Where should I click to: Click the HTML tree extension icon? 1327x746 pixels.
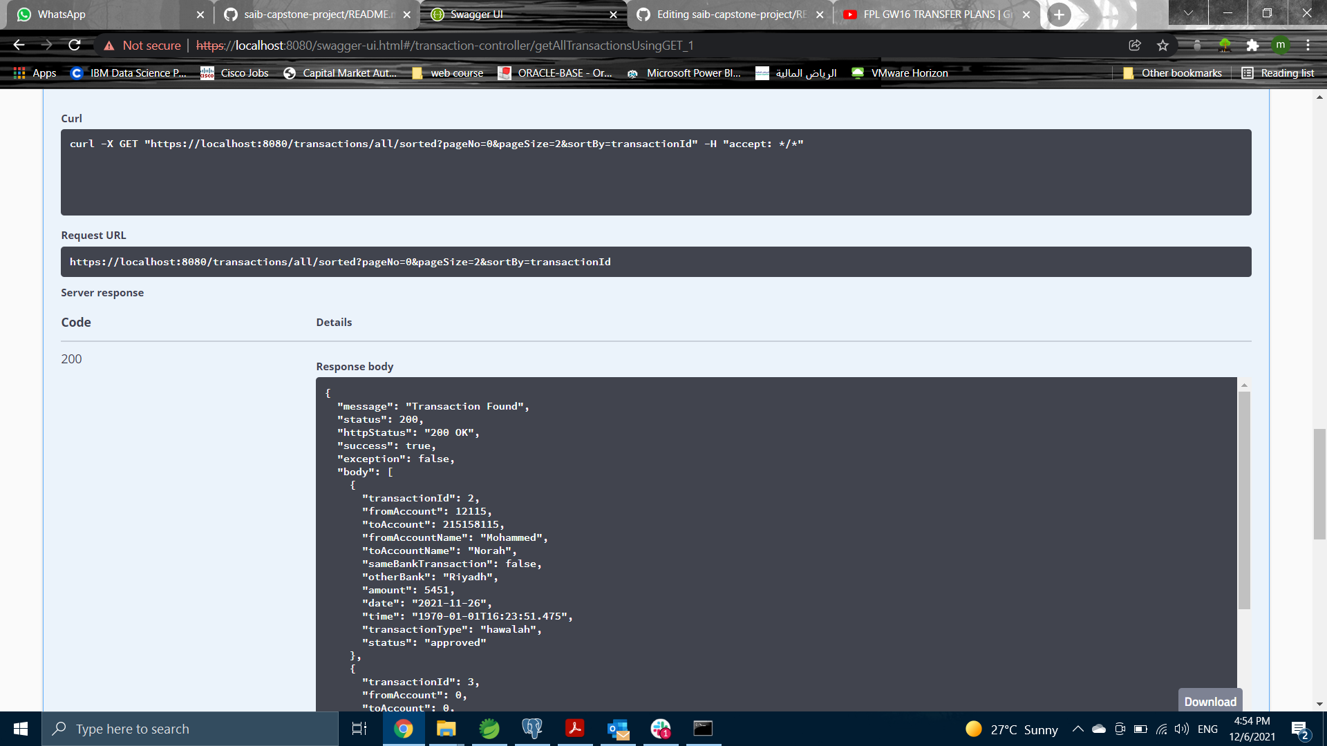click(1224, 46)
